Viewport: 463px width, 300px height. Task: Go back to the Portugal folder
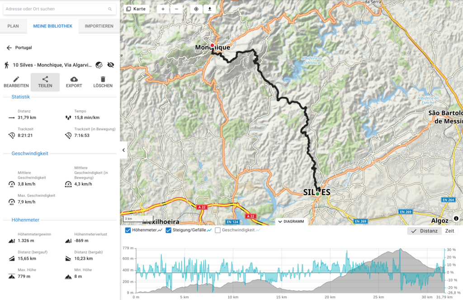[x=9, y=48]
